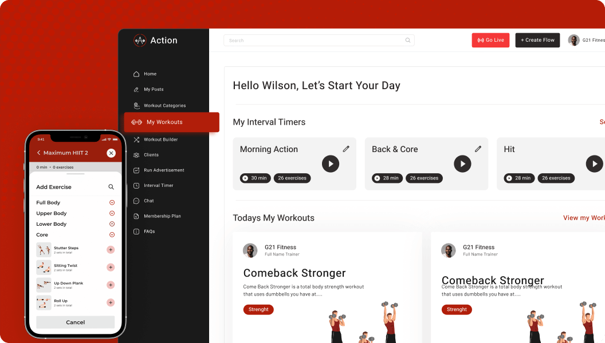Play the Back & Core interval timer

tap(462, 164)
